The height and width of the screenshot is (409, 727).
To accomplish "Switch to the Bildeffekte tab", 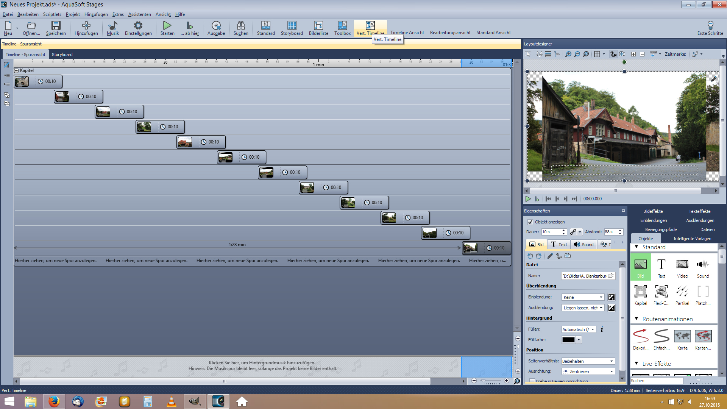I will tap(653, 211).
